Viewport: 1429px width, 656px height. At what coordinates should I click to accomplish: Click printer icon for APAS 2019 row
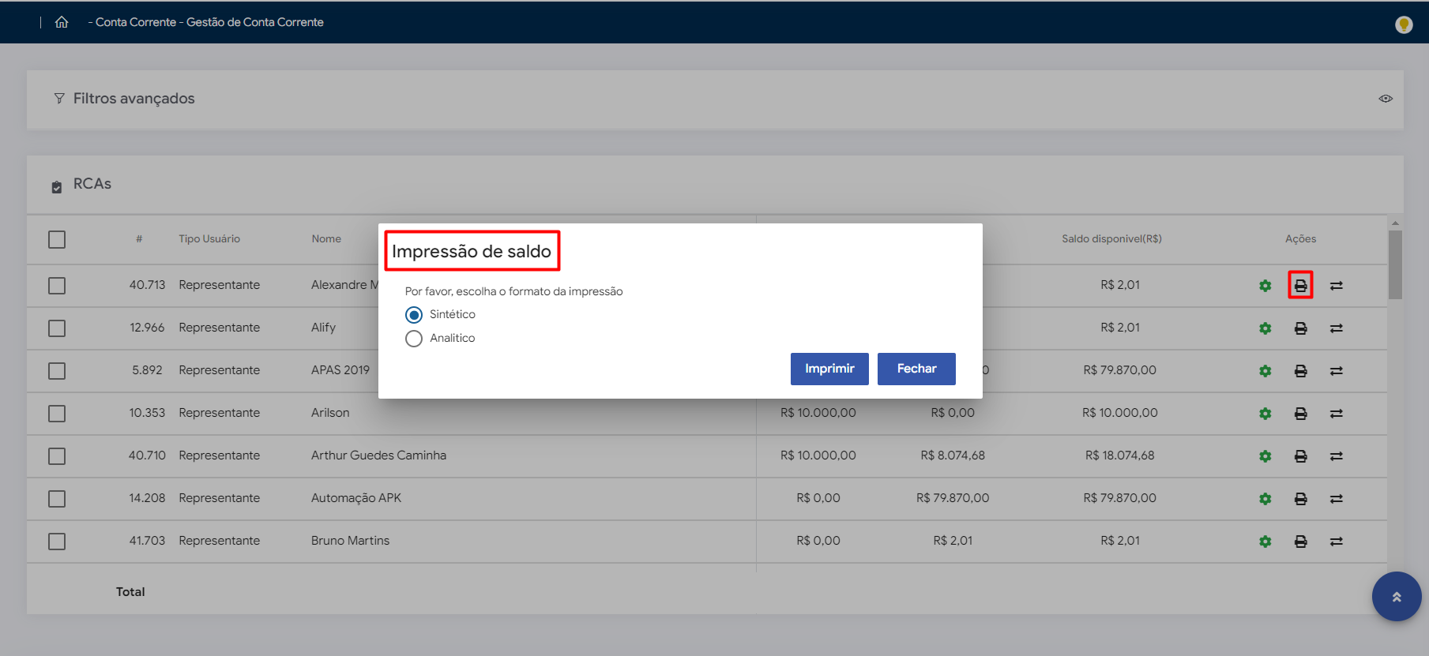click(1300, 371)
